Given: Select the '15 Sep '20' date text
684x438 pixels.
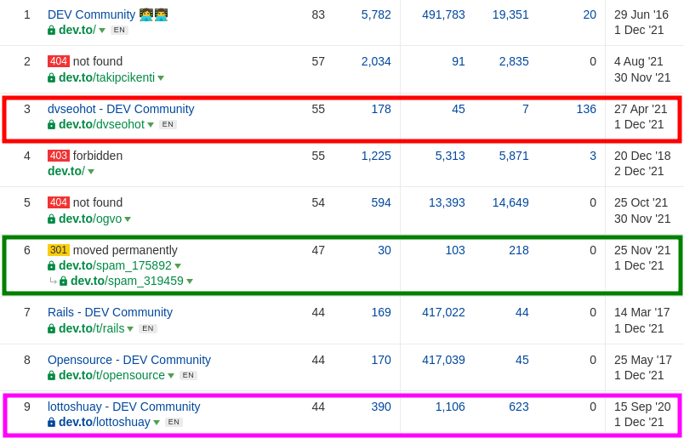Looking at the screenshot, I should click(x=642, y=407).
